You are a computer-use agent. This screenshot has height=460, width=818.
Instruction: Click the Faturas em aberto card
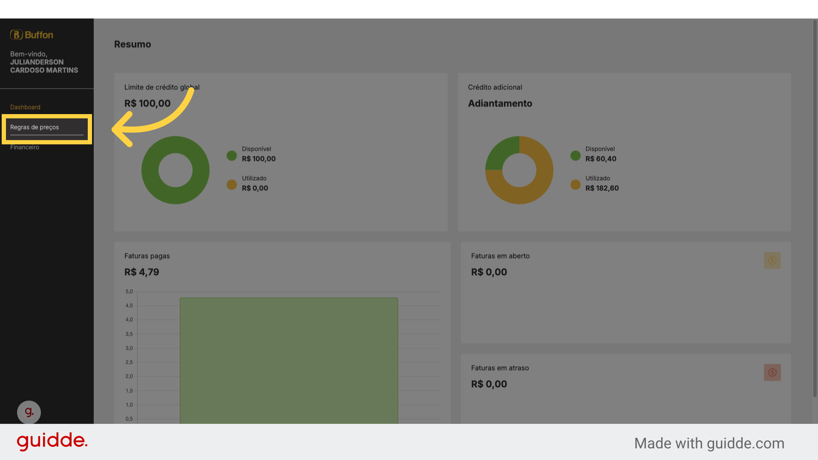(x=626, y=293)
